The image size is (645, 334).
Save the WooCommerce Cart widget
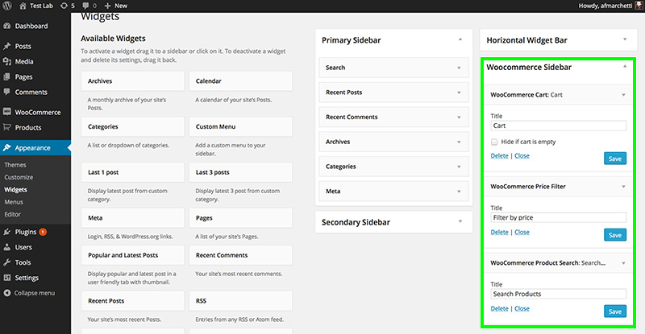(615, 159)
